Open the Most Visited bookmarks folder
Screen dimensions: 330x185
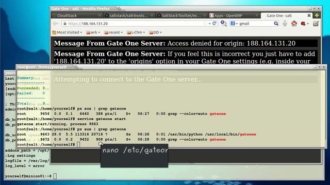(x=67, y=32)
